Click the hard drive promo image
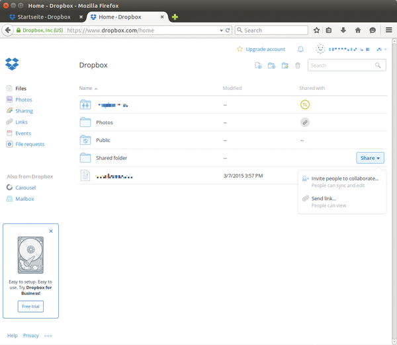397x345 pixels. (30, 255)
